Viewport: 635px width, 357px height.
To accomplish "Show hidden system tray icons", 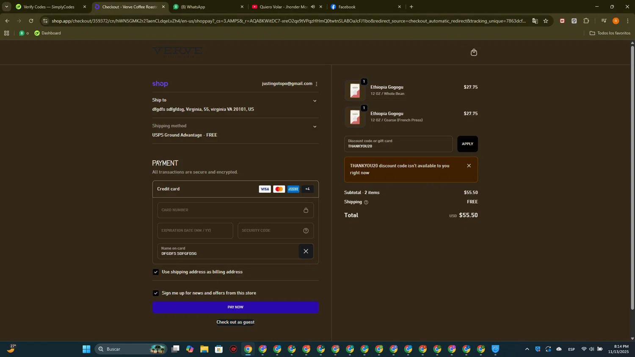I will point(527,349).
